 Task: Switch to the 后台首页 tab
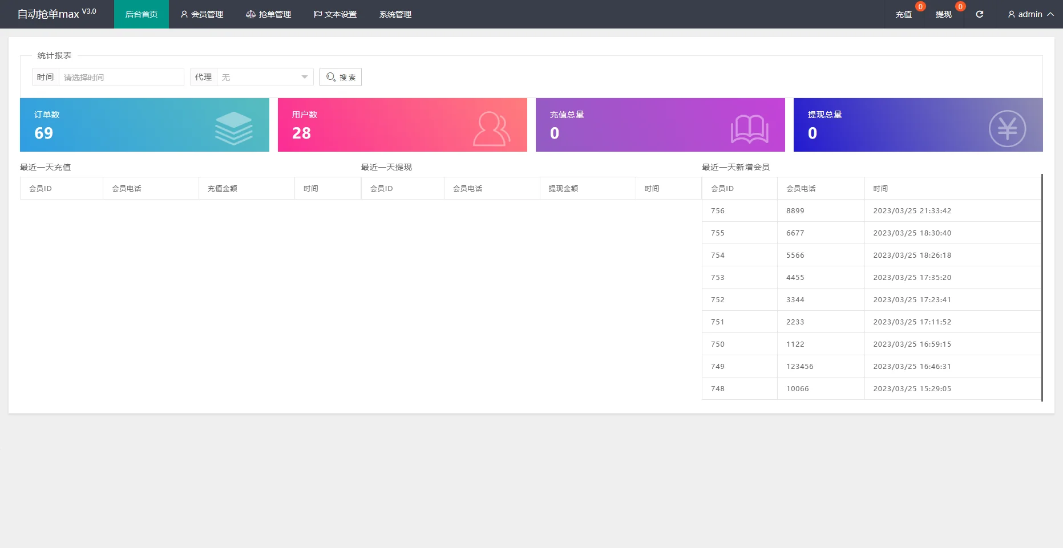(x=142, y=14)
